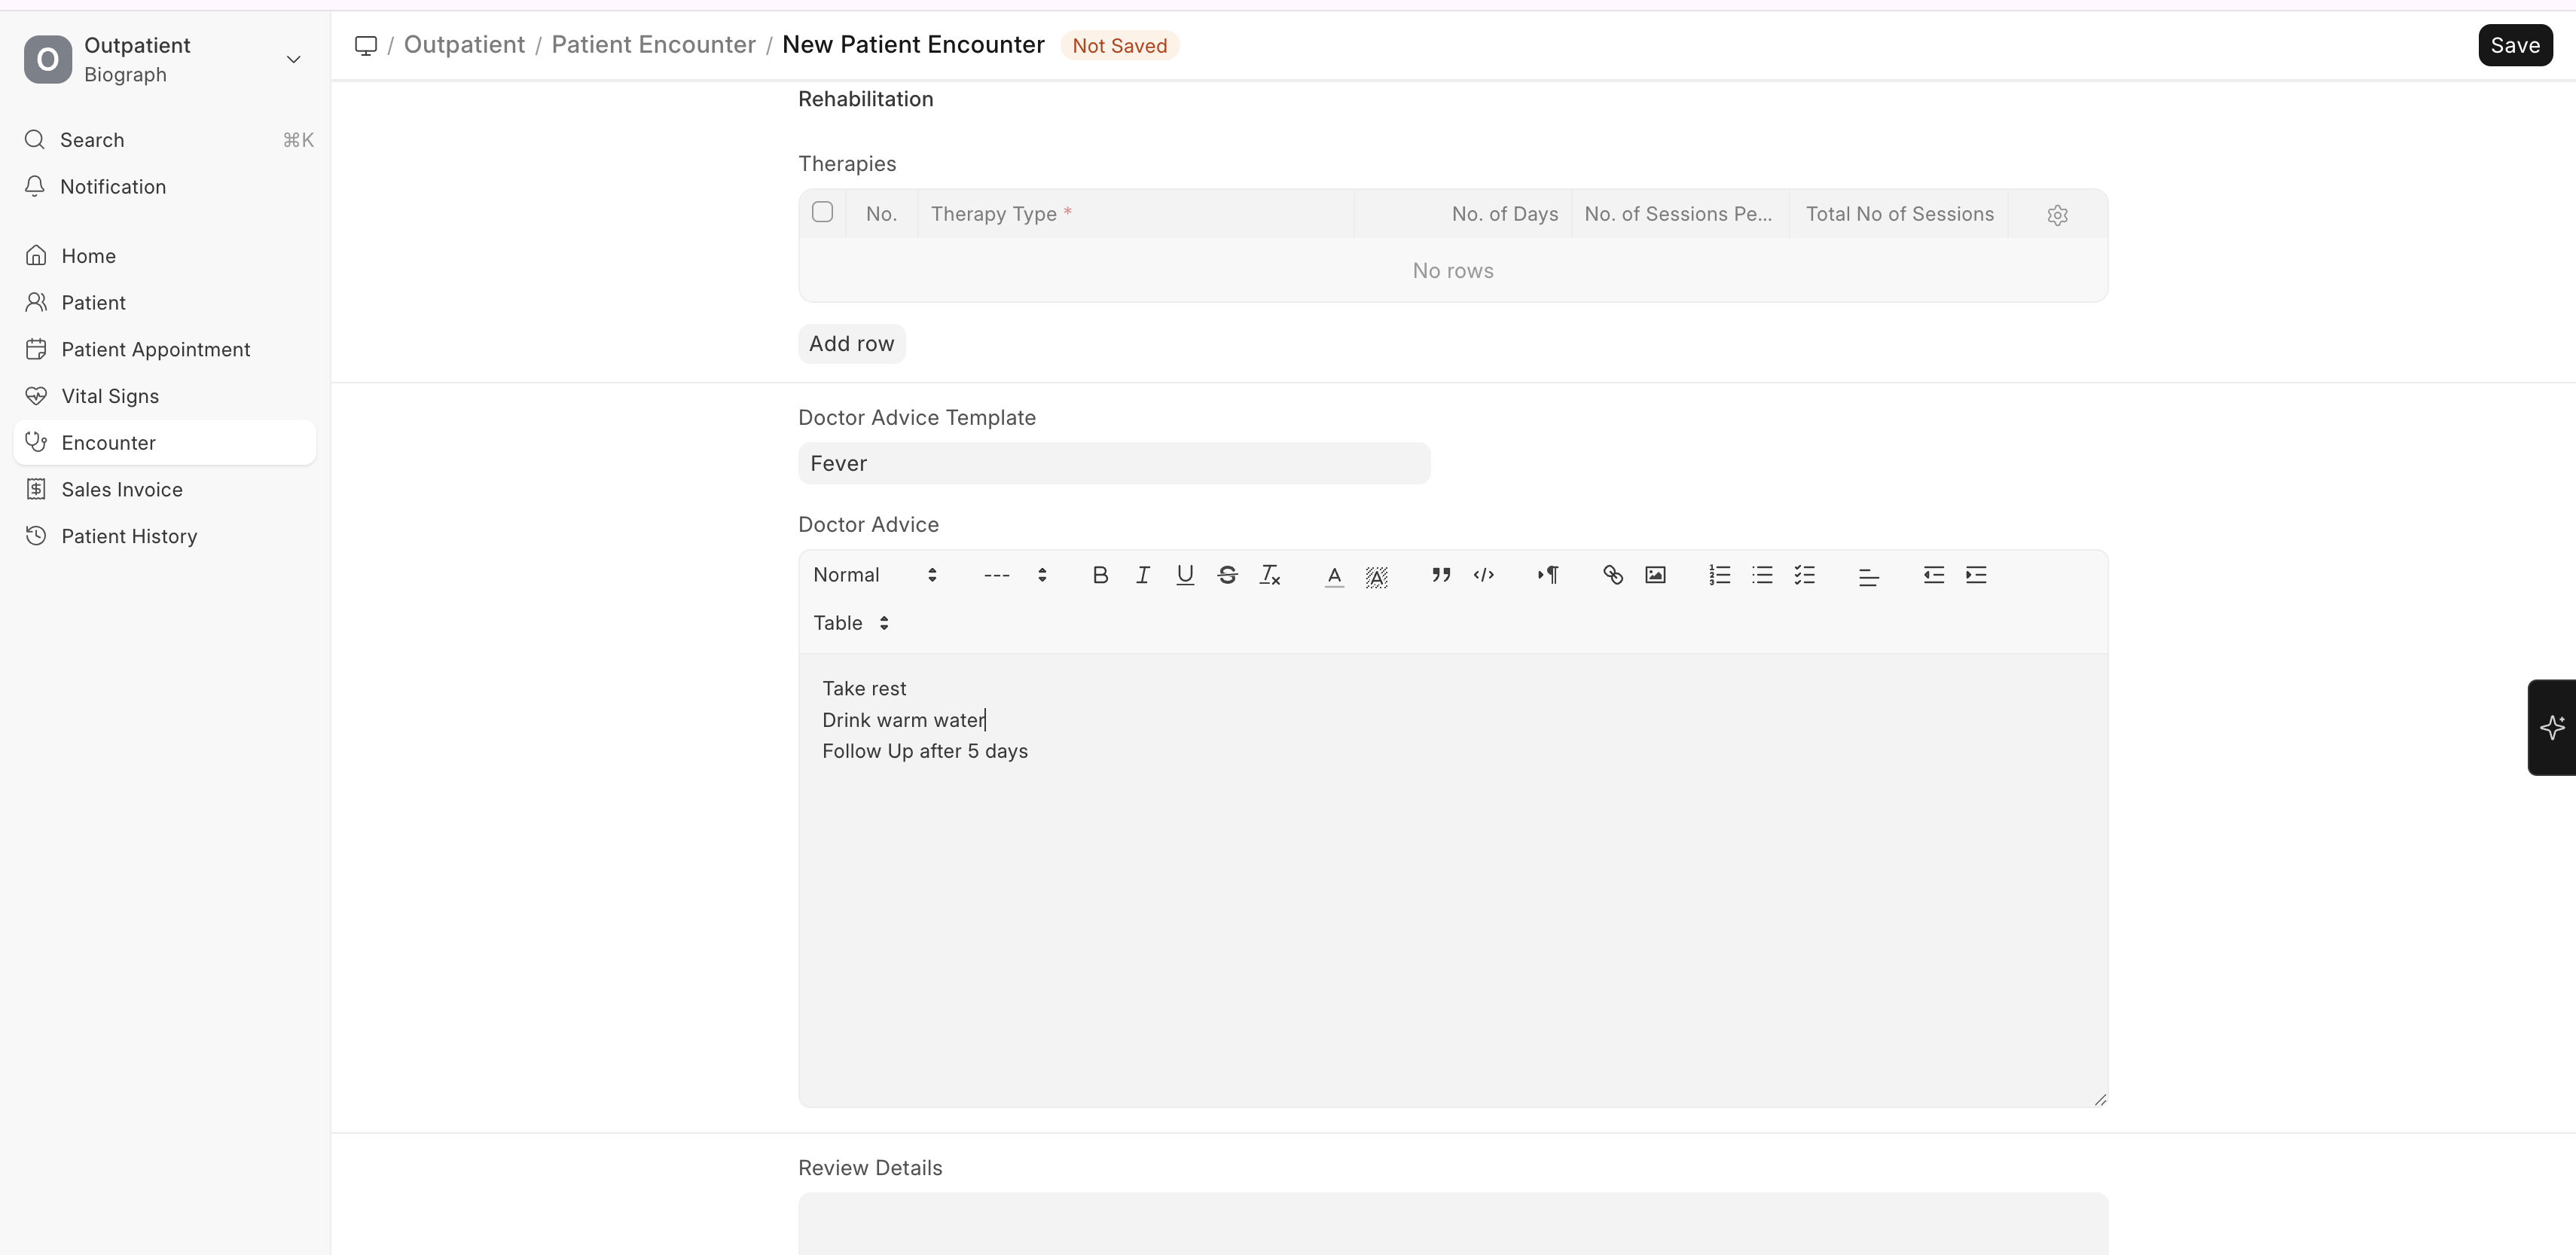
Task: Open Patient Appointment in the sidebar
Action: pyautogui.click(x=155, y=349)
